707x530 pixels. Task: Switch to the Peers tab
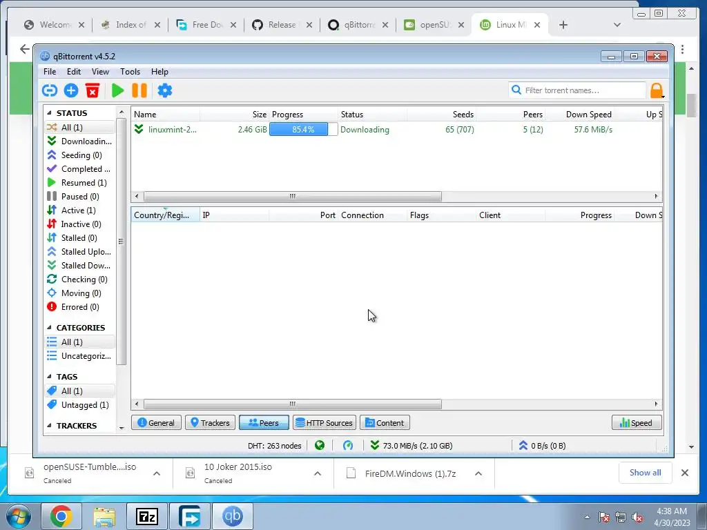[x=264, y=423]
